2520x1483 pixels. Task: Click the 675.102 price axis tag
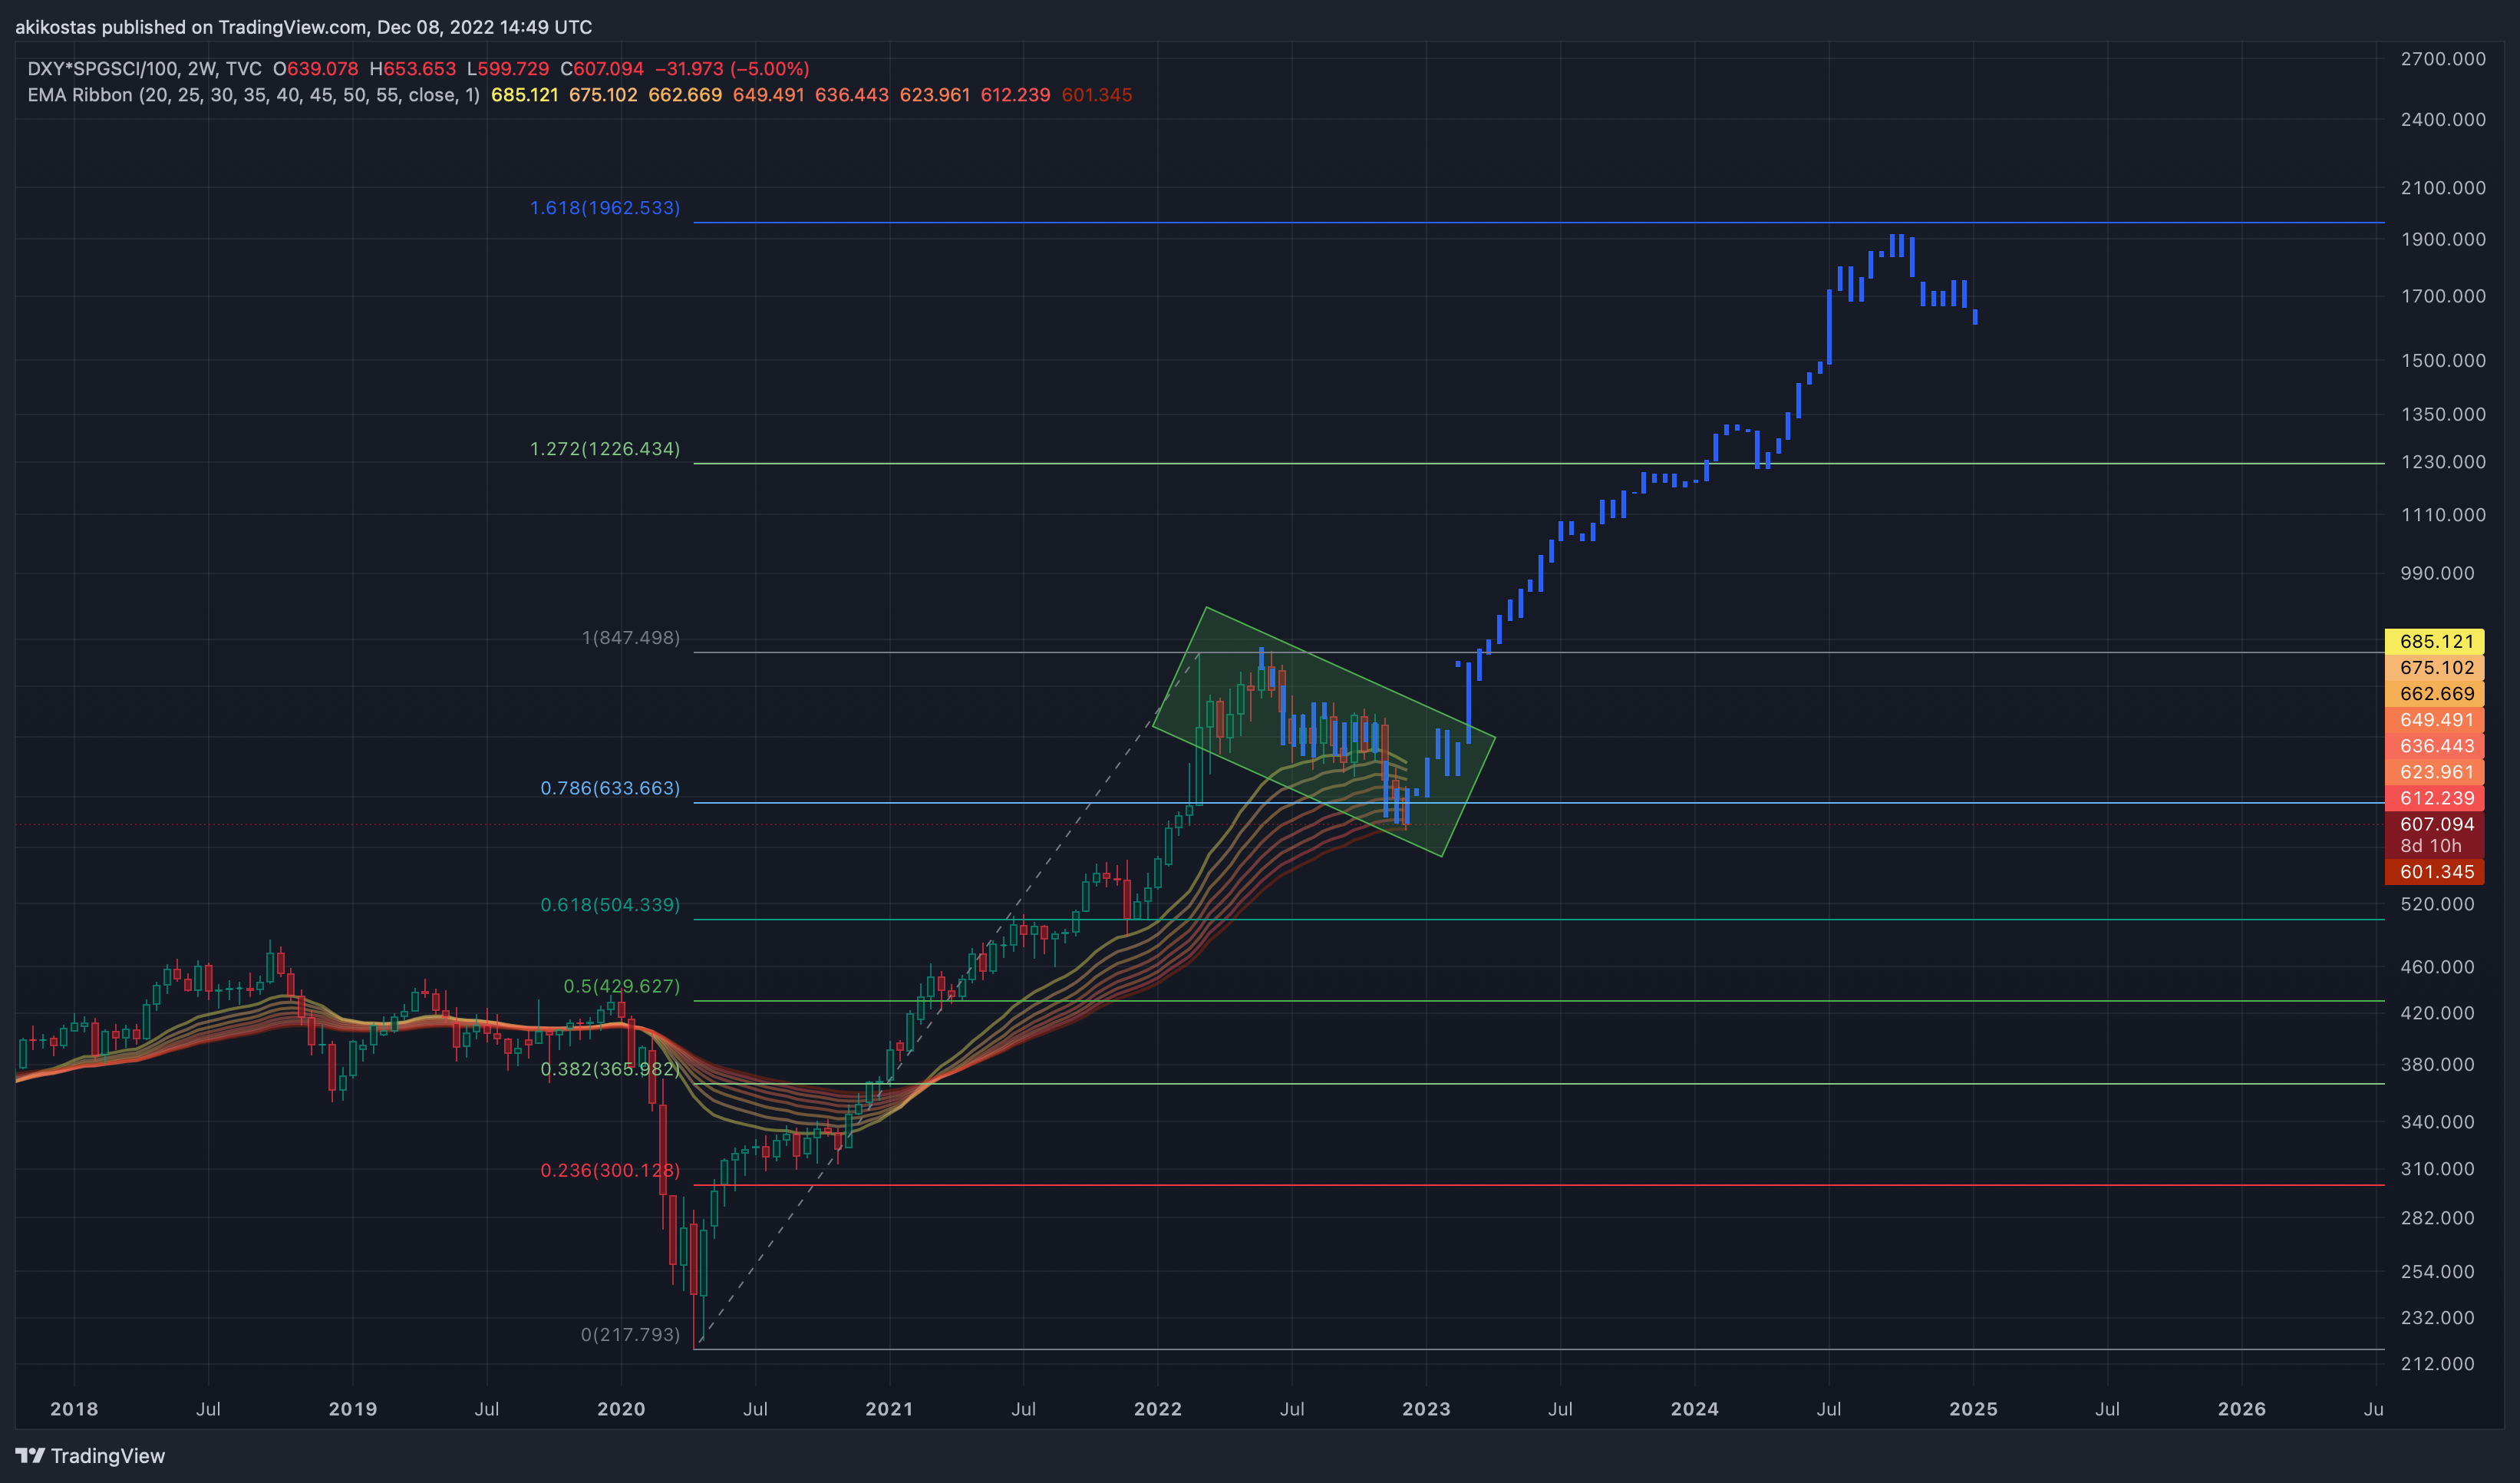2435,667
